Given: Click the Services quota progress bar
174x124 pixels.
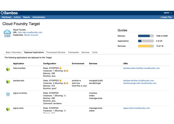Looking at the screenshot, I should pos(146,46).
